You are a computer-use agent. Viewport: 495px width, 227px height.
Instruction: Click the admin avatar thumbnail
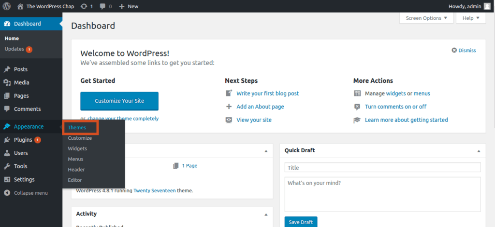click(487, 6)
